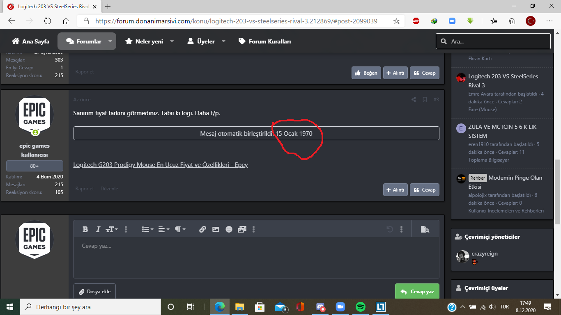Edit post #3 via the Düzenle link
The height and width of the screenshot is (315, 561).
109,189
